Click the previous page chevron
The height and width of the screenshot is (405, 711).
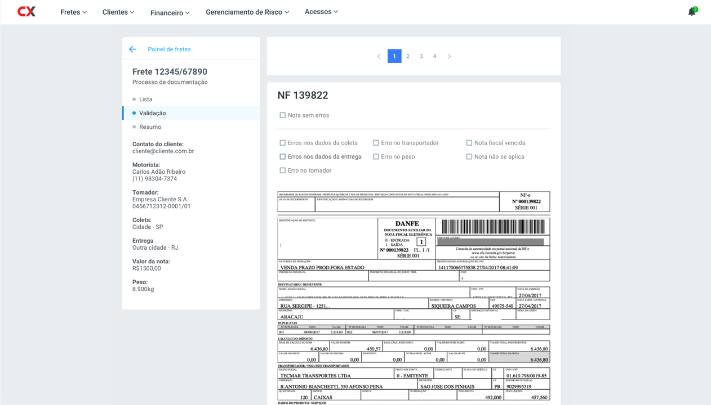[x=379, y=56]
